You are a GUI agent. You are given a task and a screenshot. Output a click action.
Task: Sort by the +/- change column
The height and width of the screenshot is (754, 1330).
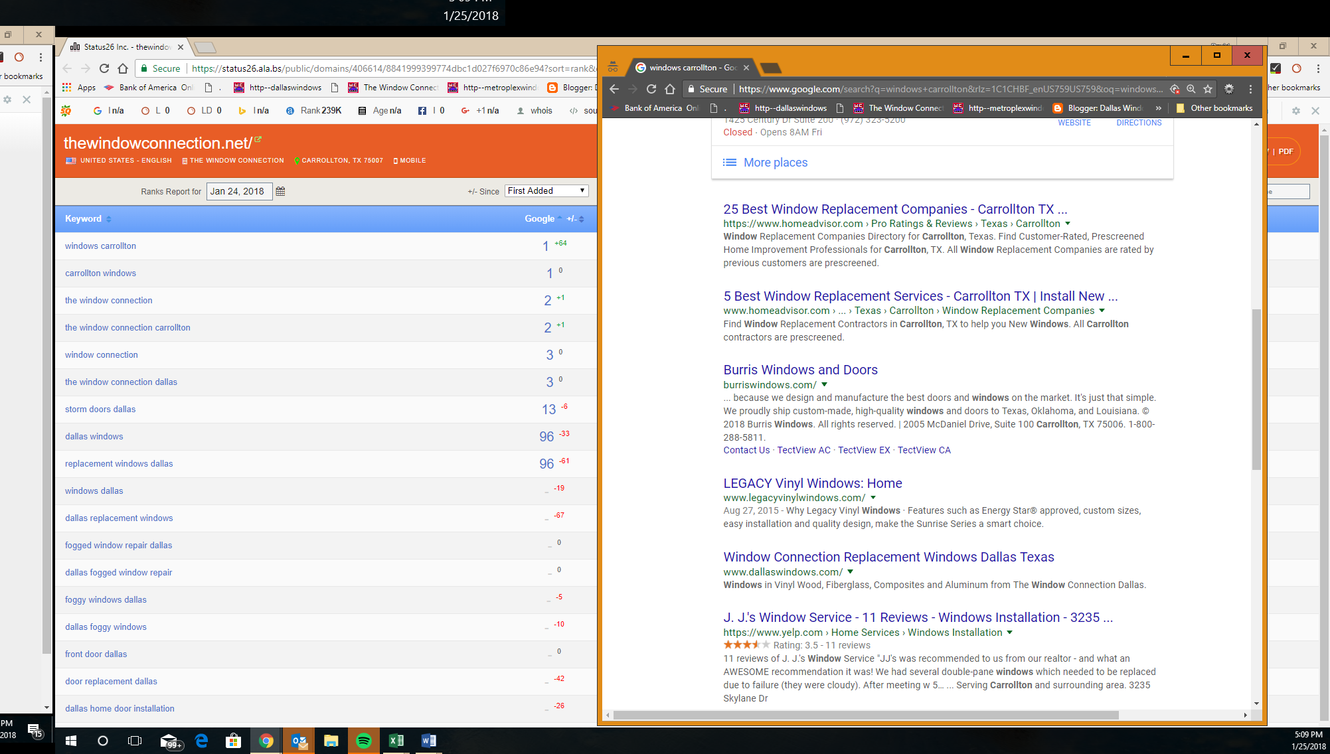point(575,219)
